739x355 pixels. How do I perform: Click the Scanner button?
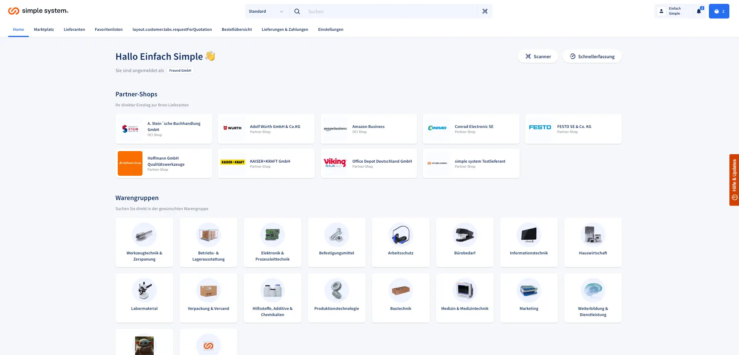pos(538,56)
